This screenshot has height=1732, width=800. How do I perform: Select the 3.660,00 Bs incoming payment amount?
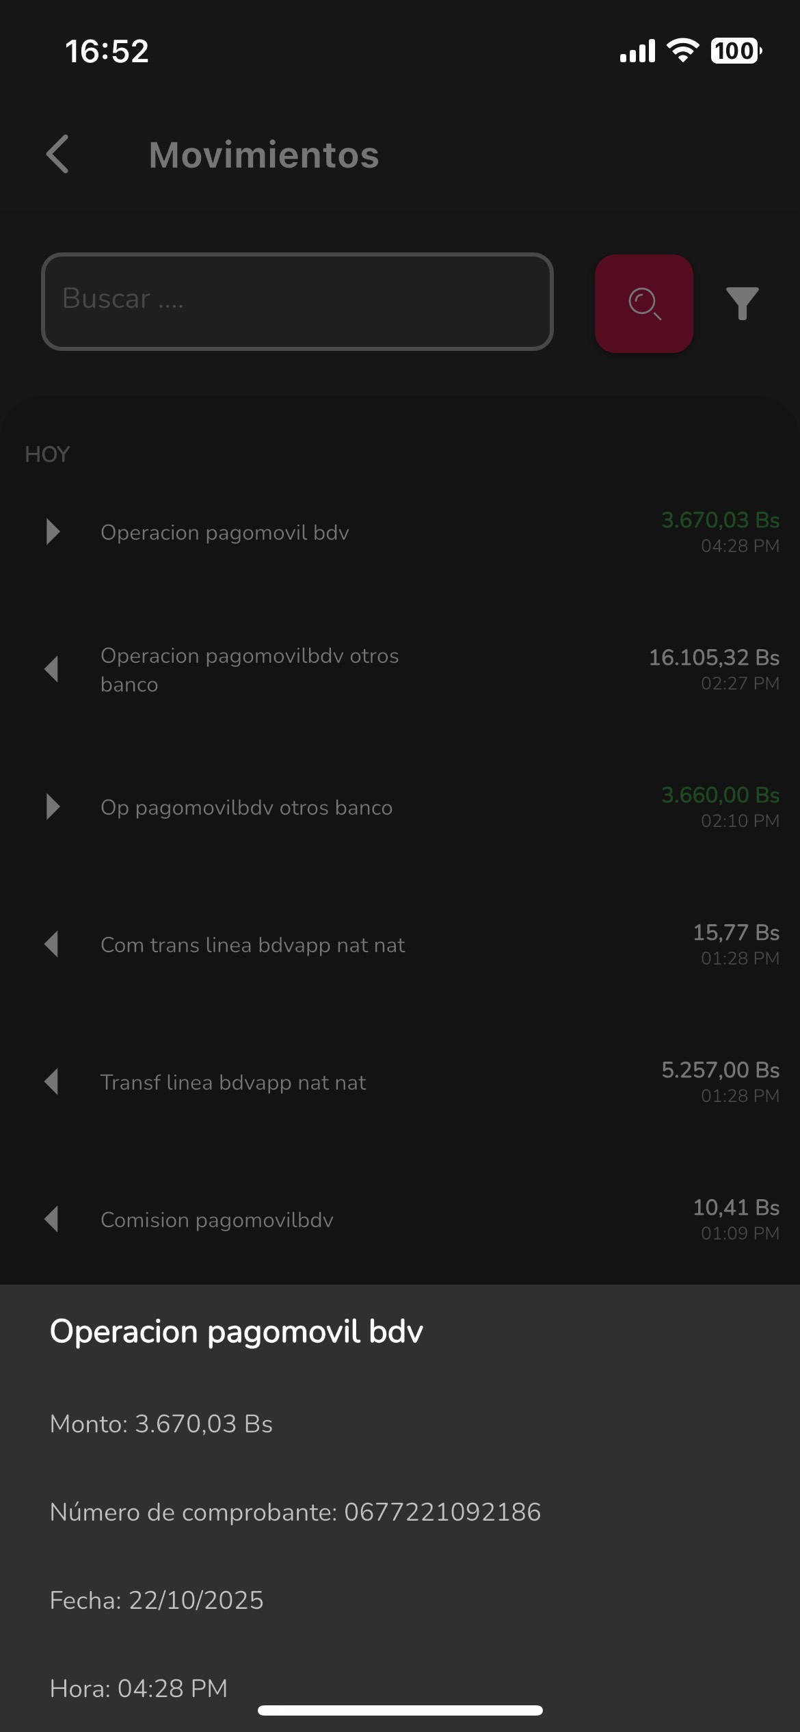[x=719, y=795]
